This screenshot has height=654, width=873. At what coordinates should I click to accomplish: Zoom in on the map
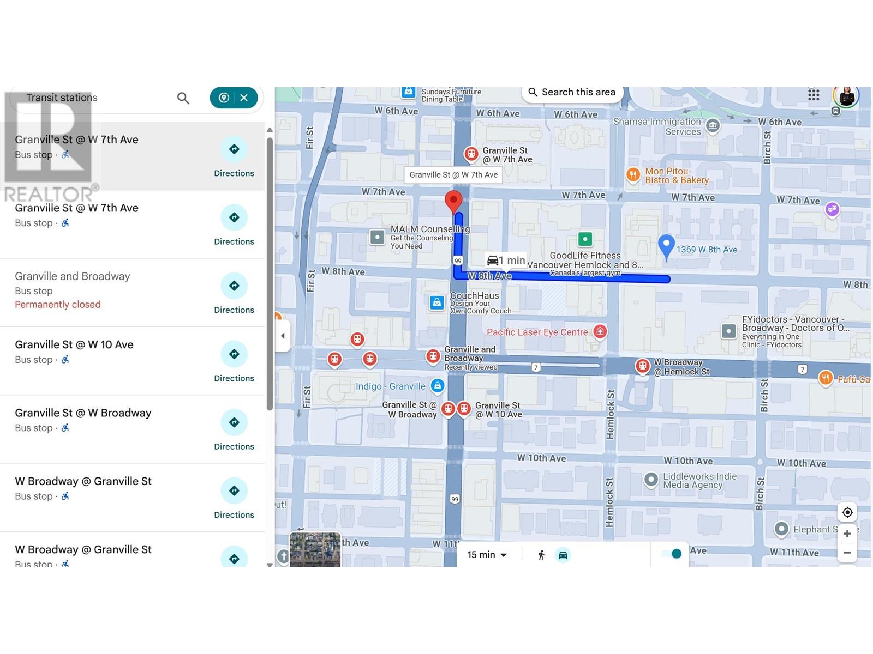pos(847,534)
